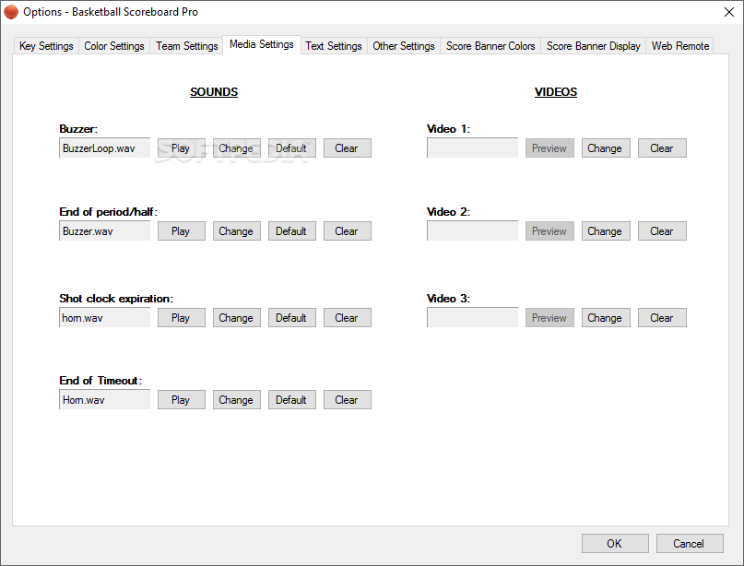The image size is (744, 566).
Task: Change the Buzzer sound file
Action: 236,148
